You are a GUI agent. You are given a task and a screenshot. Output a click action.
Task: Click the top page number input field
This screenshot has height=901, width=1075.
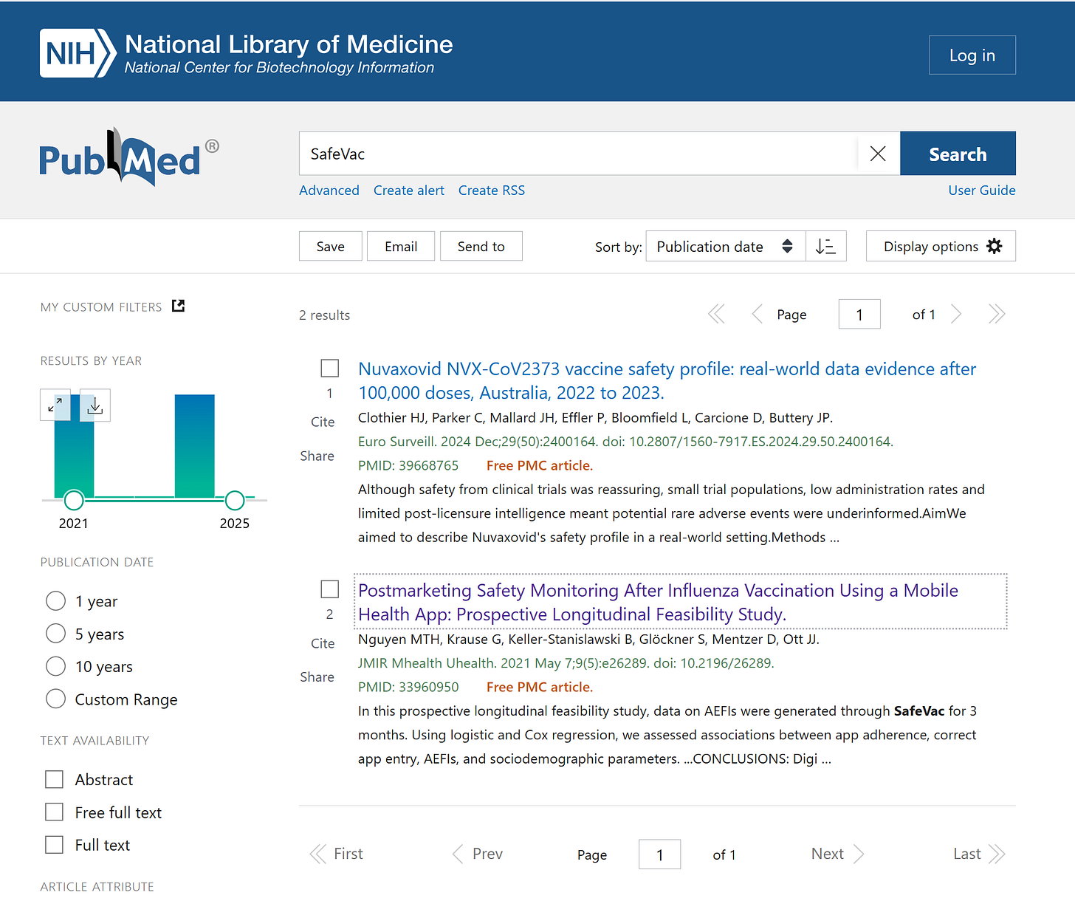coord(859,314)
